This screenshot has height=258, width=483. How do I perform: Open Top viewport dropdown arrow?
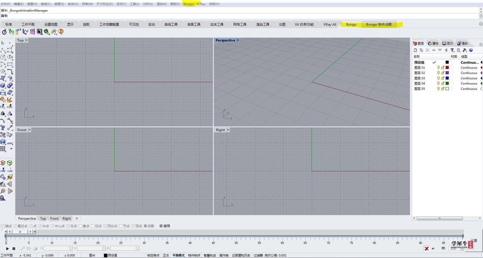tap(27, 40)
